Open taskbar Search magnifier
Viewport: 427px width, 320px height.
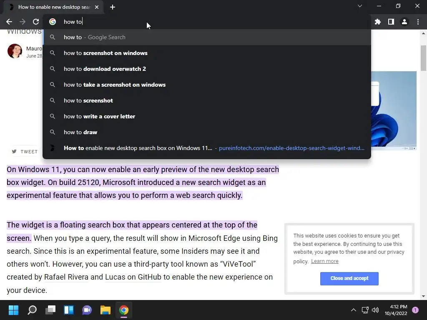32,310
